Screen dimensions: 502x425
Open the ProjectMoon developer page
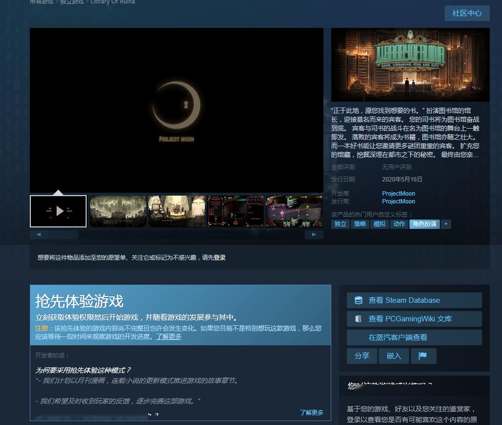(x=398, y=193)
